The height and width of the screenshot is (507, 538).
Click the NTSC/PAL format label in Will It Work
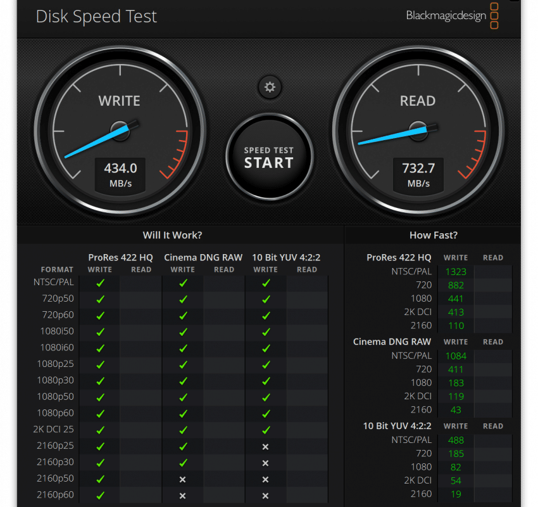click(x=54, y=283)
